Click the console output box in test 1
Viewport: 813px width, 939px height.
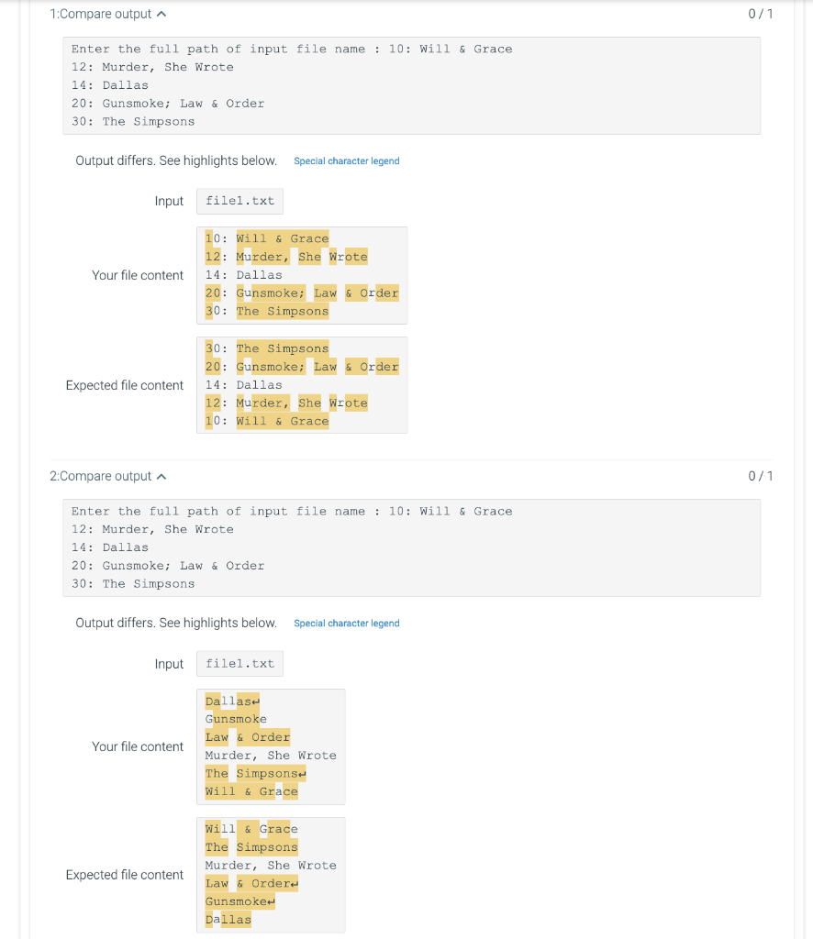point(411,85)
